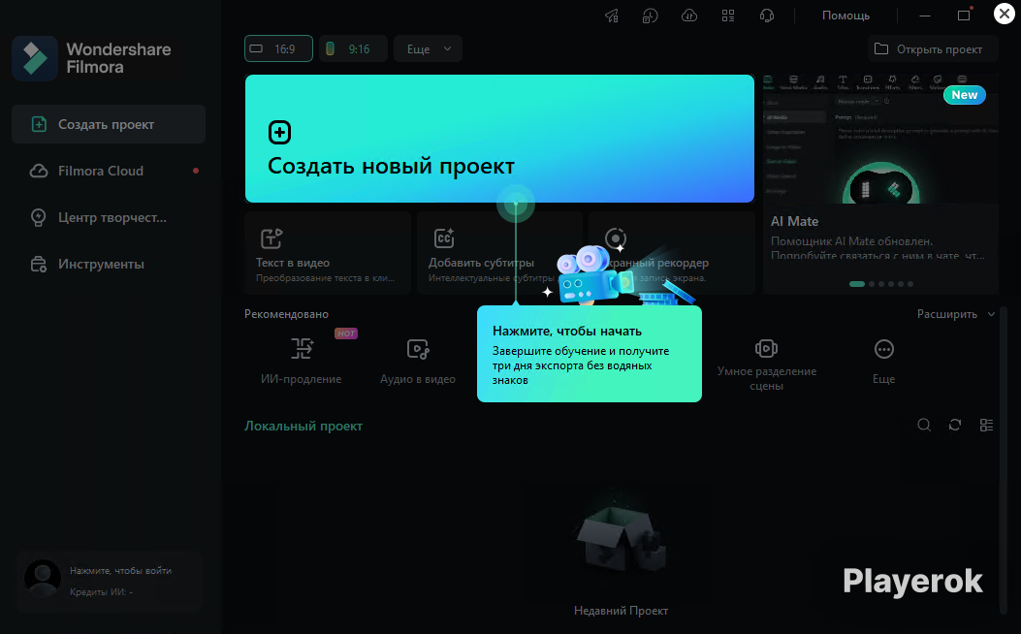The width and height of the screenshot is (1021, 634).
Task: Open the headset support icon
Action: click(x=767, y=16)
